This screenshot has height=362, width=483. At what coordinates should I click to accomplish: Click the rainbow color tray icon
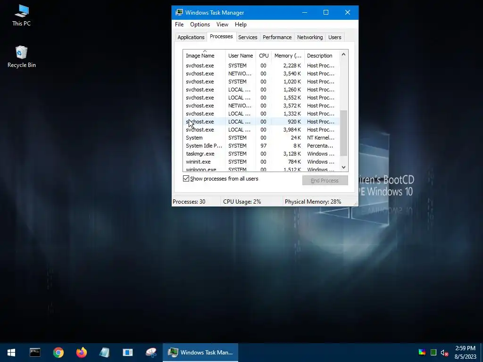tap(422, 353)
